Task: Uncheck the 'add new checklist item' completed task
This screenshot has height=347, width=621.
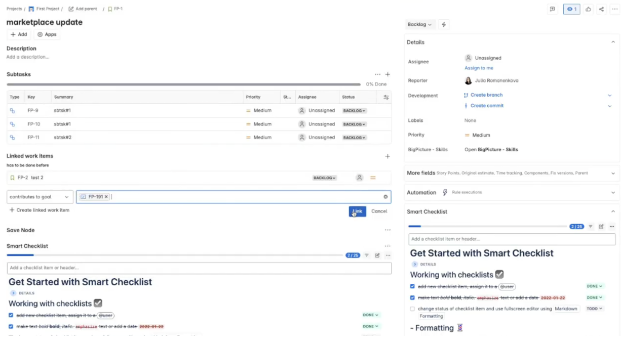Action: (412, 286)
